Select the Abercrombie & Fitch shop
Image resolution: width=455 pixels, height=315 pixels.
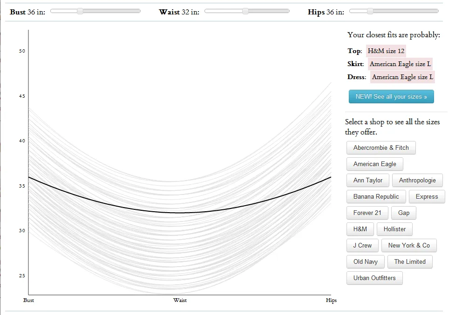coord(381,148)
